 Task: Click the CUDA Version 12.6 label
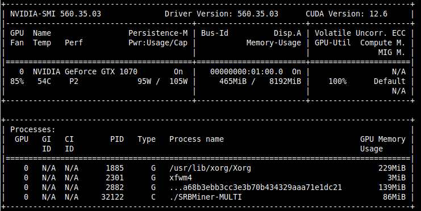(x=347, y=14)
